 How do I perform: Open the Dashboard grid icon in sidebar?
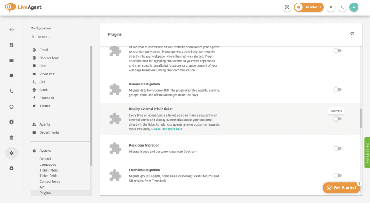[x=12, y=45]
